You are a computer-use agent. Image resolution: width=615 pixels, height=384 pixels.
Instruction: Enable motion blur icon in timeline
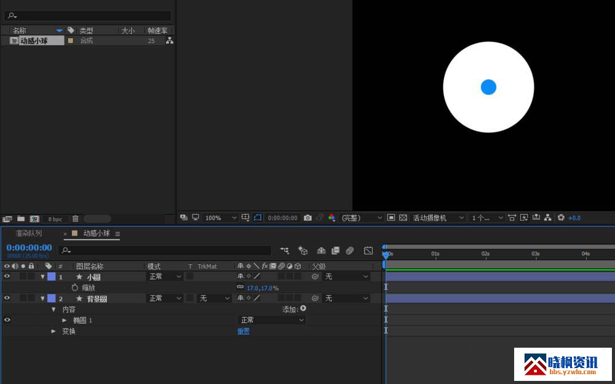point(350,250)
